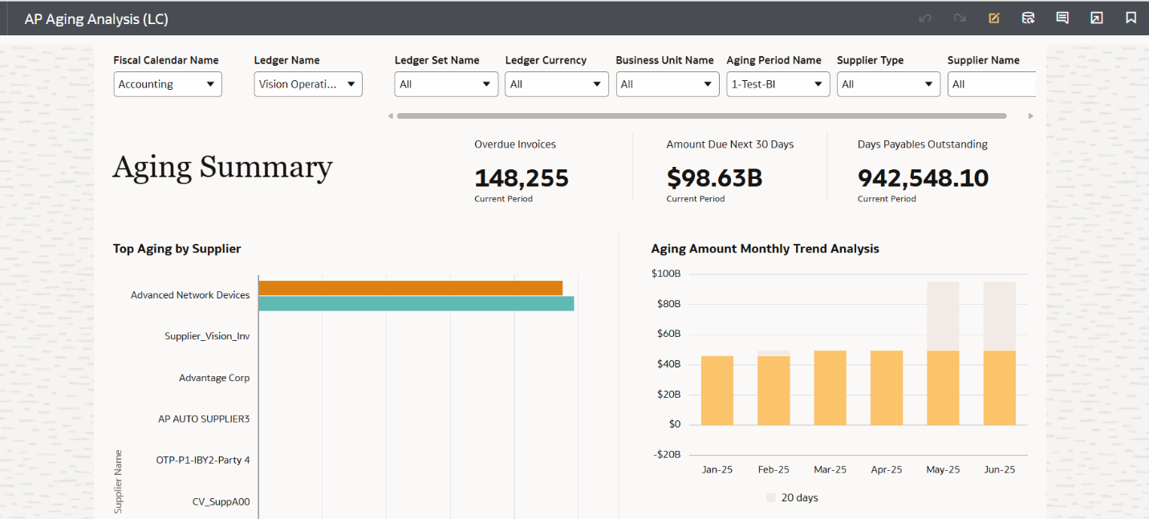Click the redo arrow icon

coord(960,18)
